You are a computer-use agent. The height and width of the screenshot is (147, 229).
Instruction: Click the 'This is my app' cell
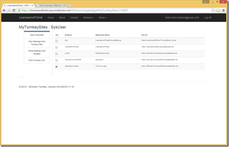click(x=101, y=66)
